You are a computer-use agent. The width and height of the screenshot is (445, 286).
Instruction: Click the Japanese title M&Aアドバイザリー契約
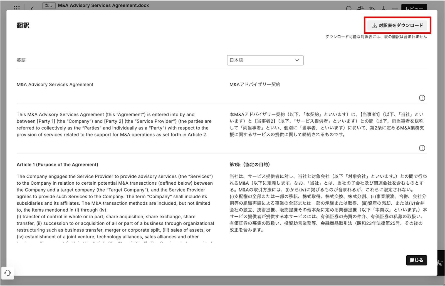[255, 84]
